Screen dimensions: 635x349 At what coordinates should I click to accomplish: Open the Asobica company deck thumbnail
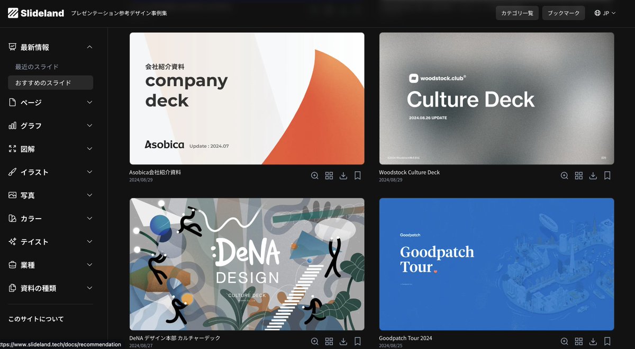pos(247,99)
